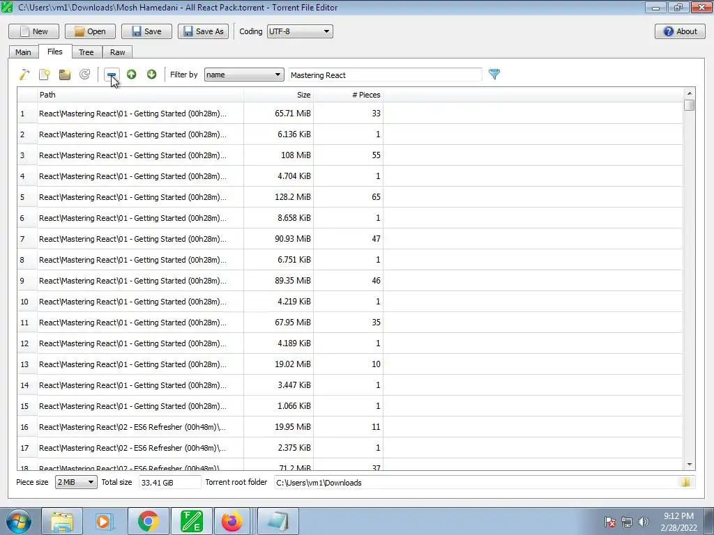Browse torrent root folder via folder icon

685,482
